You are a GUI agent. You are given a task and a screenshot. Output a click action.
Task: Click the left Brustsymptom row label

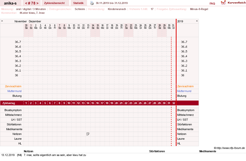[x=13, y=110]
